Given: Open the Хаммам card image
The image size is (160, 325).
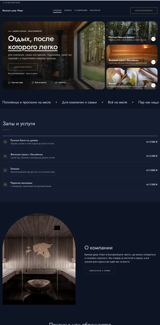Looking at the screenshot, I should tap(132, 78).
